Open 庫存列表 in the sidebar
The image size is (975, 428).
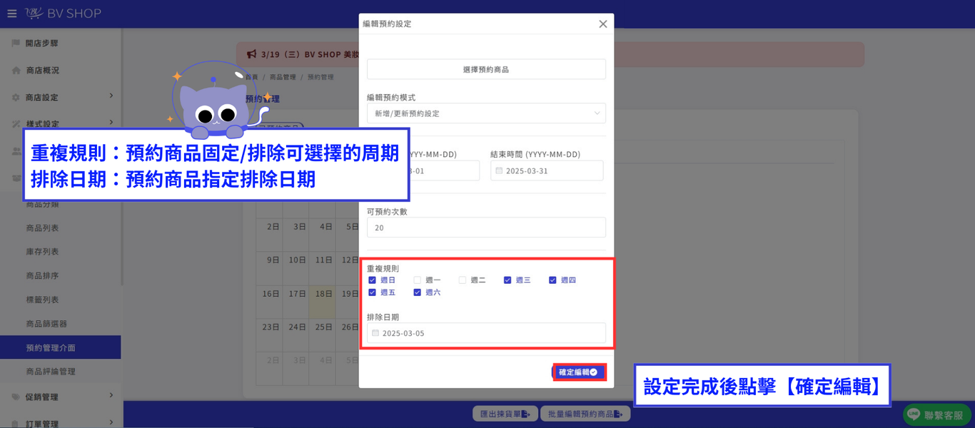pos(42,252)
